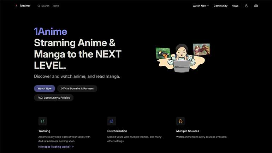
Task: Click the hero illustration of boy with laptop
Action: (183, 58)
